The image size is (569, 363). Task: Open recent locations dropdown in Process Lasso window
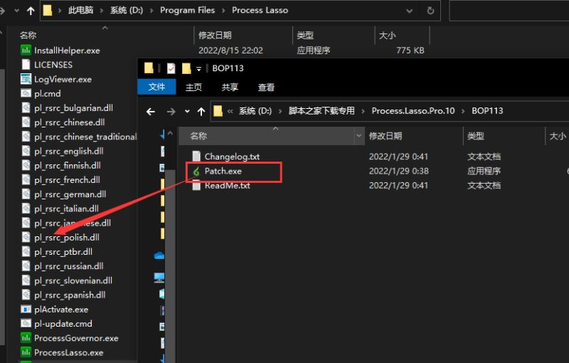[16, 11]
